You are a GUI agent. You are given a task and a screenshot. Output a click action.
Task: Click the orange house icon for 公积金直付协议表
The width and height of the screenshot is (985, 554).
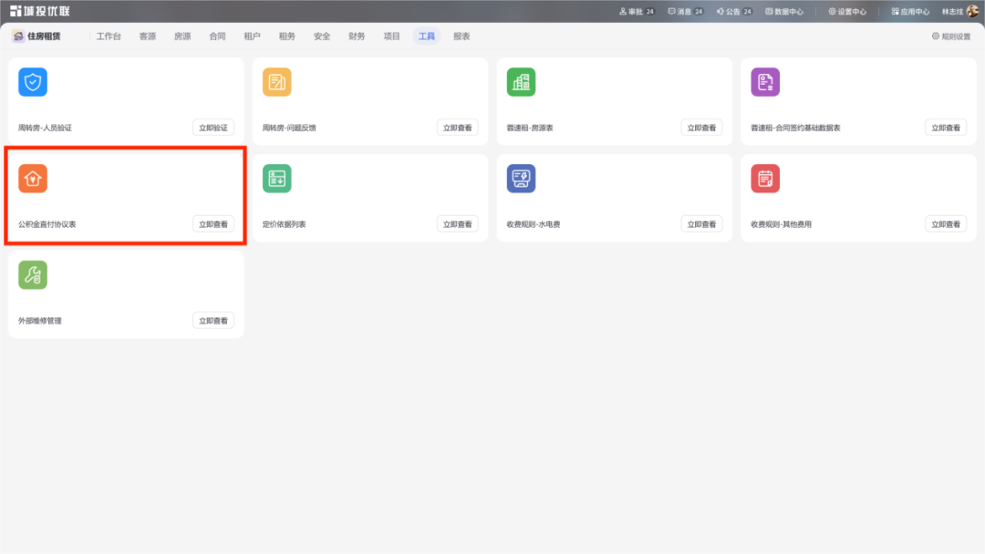[33, 179]
